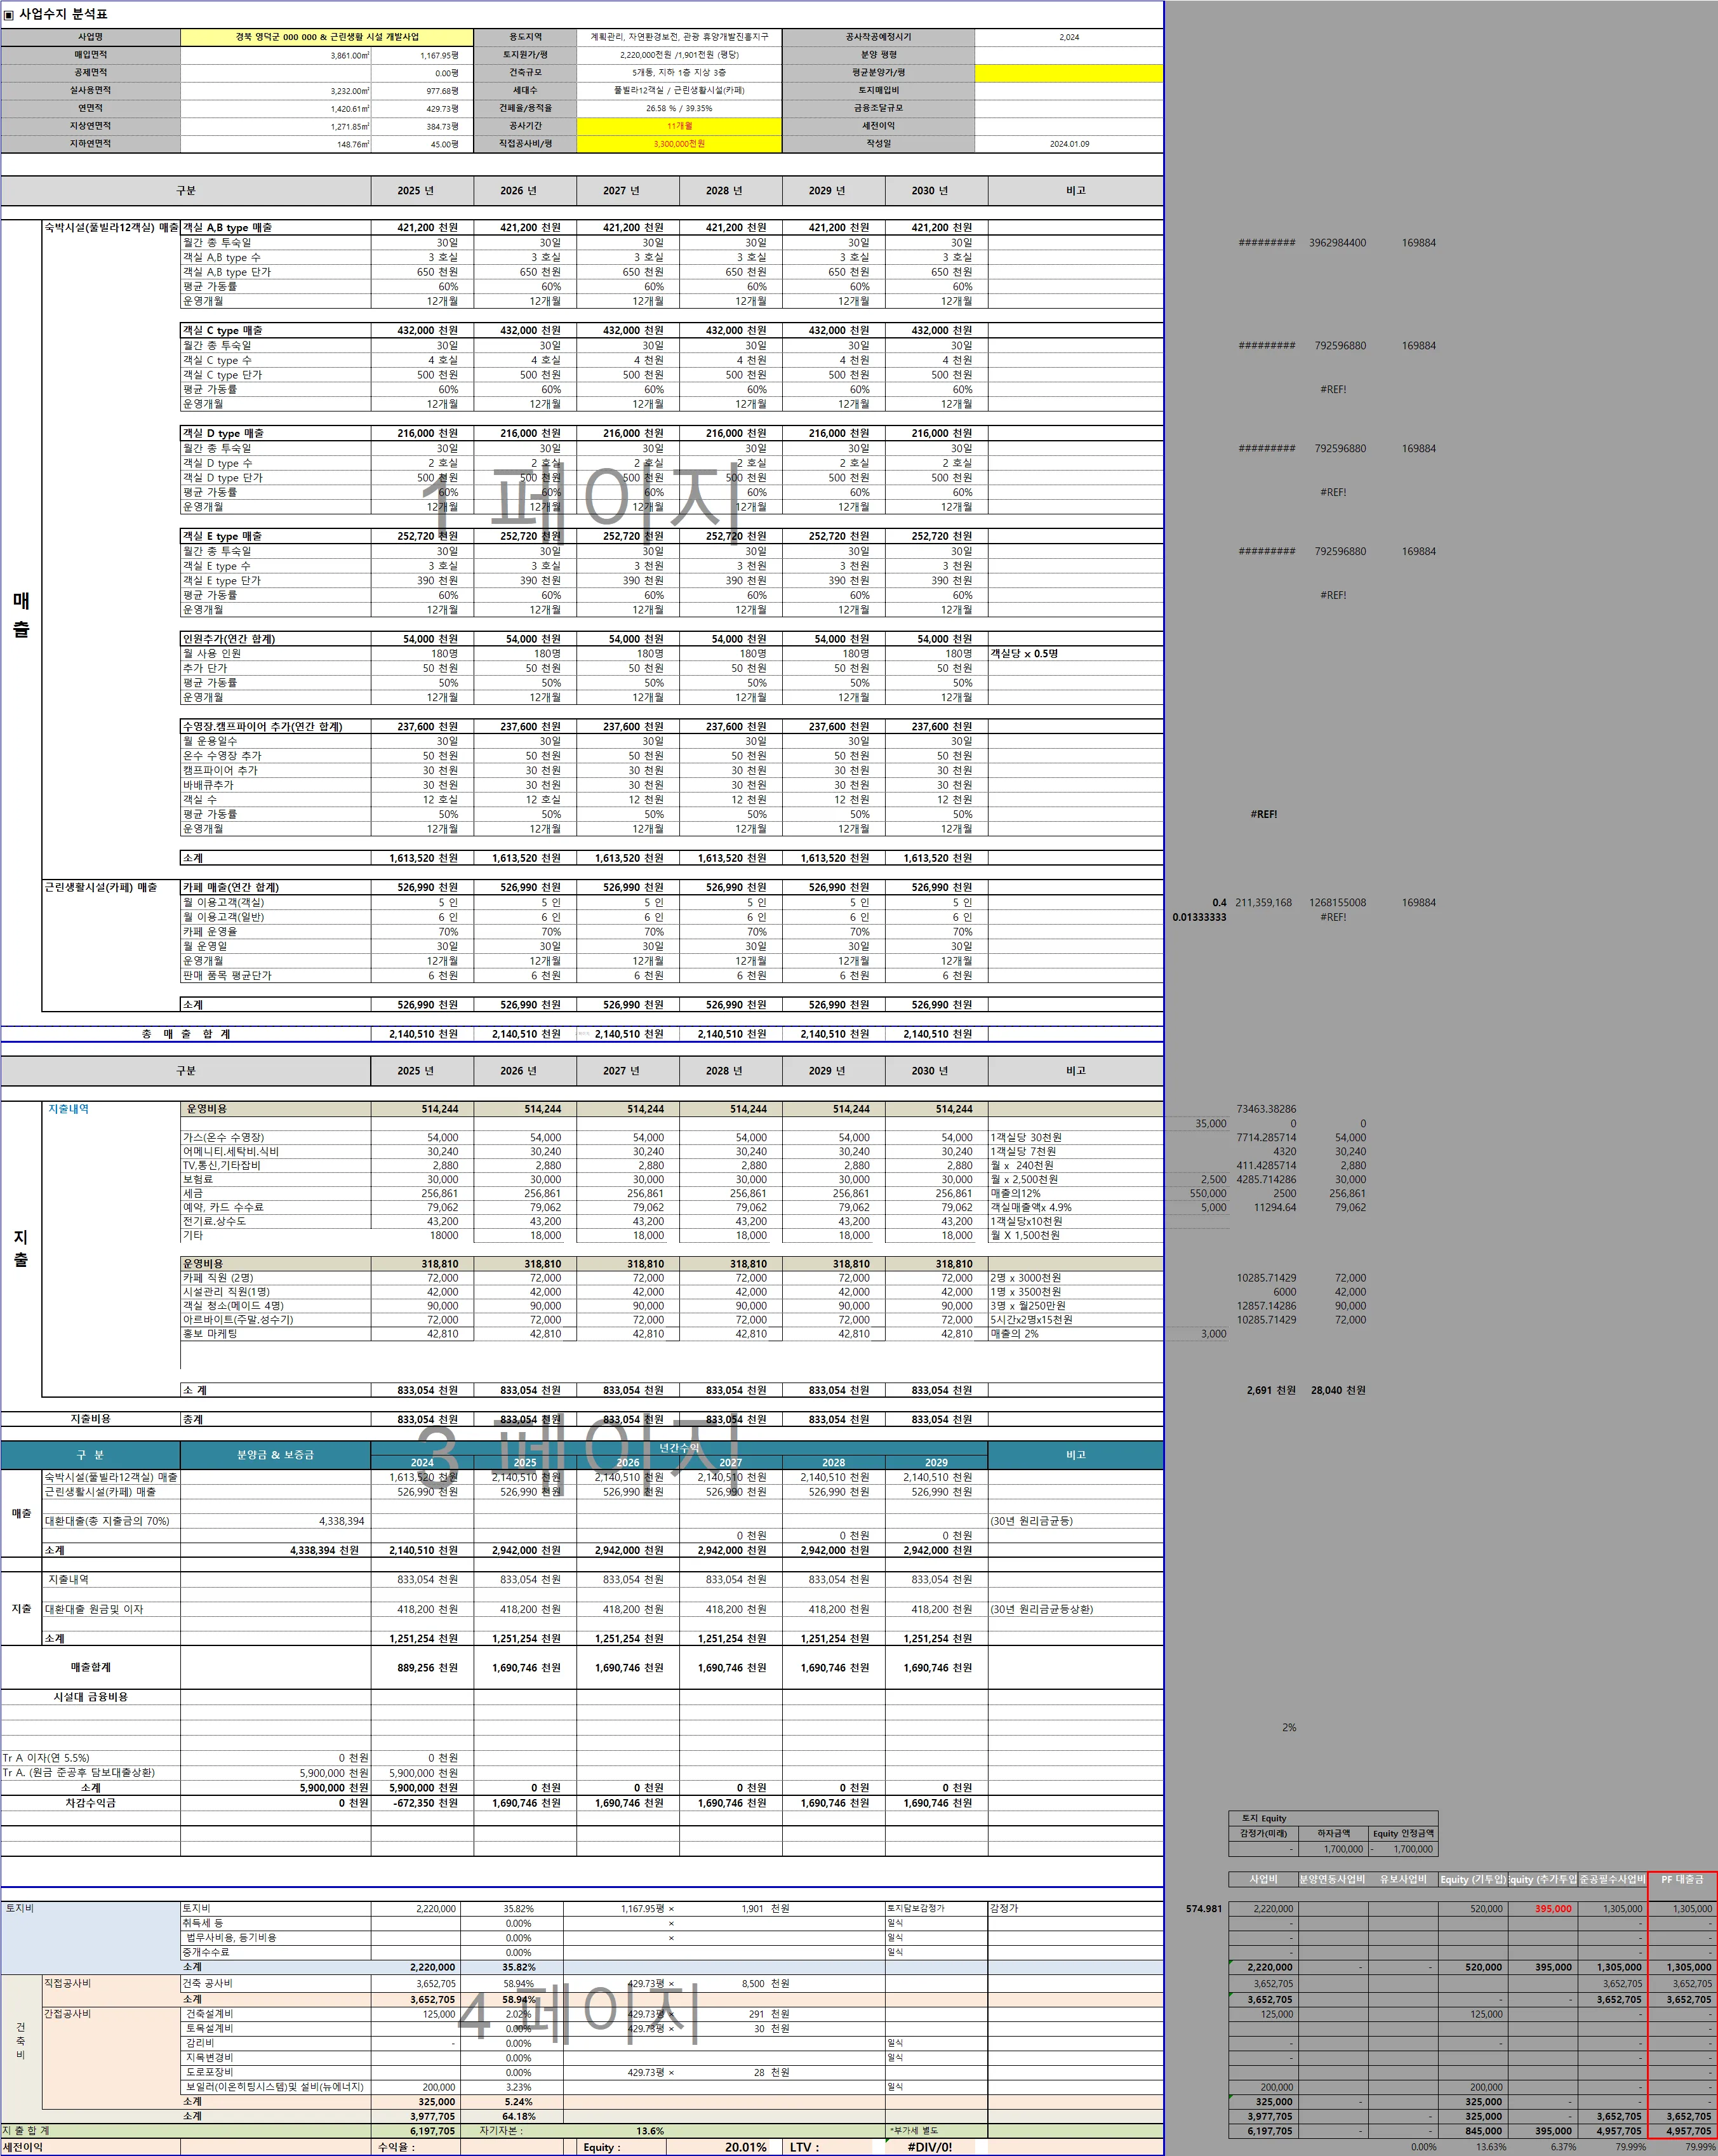Select the teal 분양금 & 보증금 header cell
This screenshot has height=2156, width=1718.
pos(275,1455)
